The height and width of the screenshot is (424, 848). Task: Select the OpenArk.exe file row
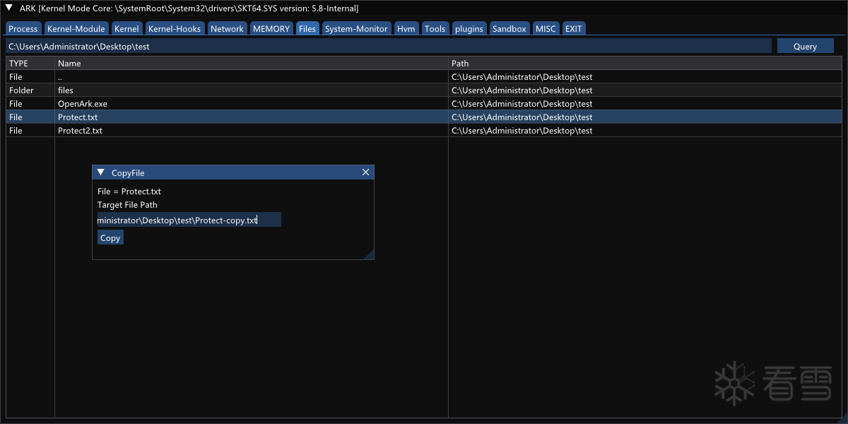click(424, 103)
